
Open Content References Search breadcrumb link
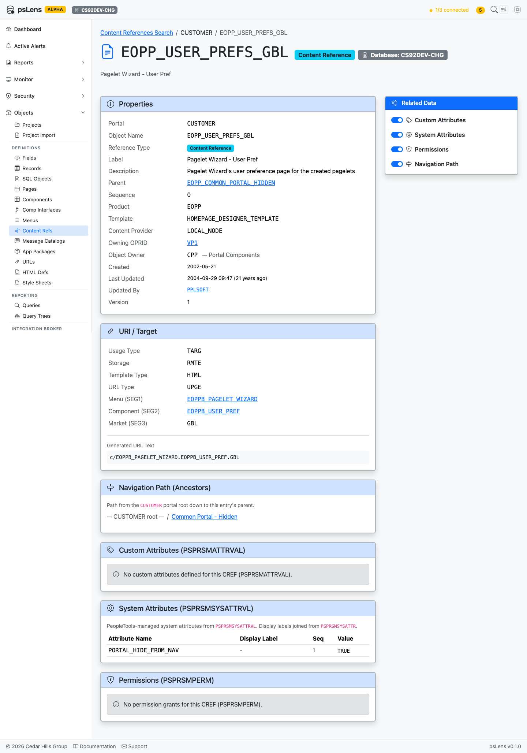click(x=137, y=33)
